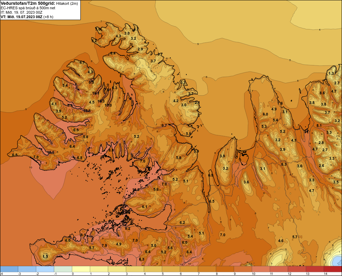Click the '4.5' temperature value
This screenshot has height=276, width=342.
tap(92, 102)
